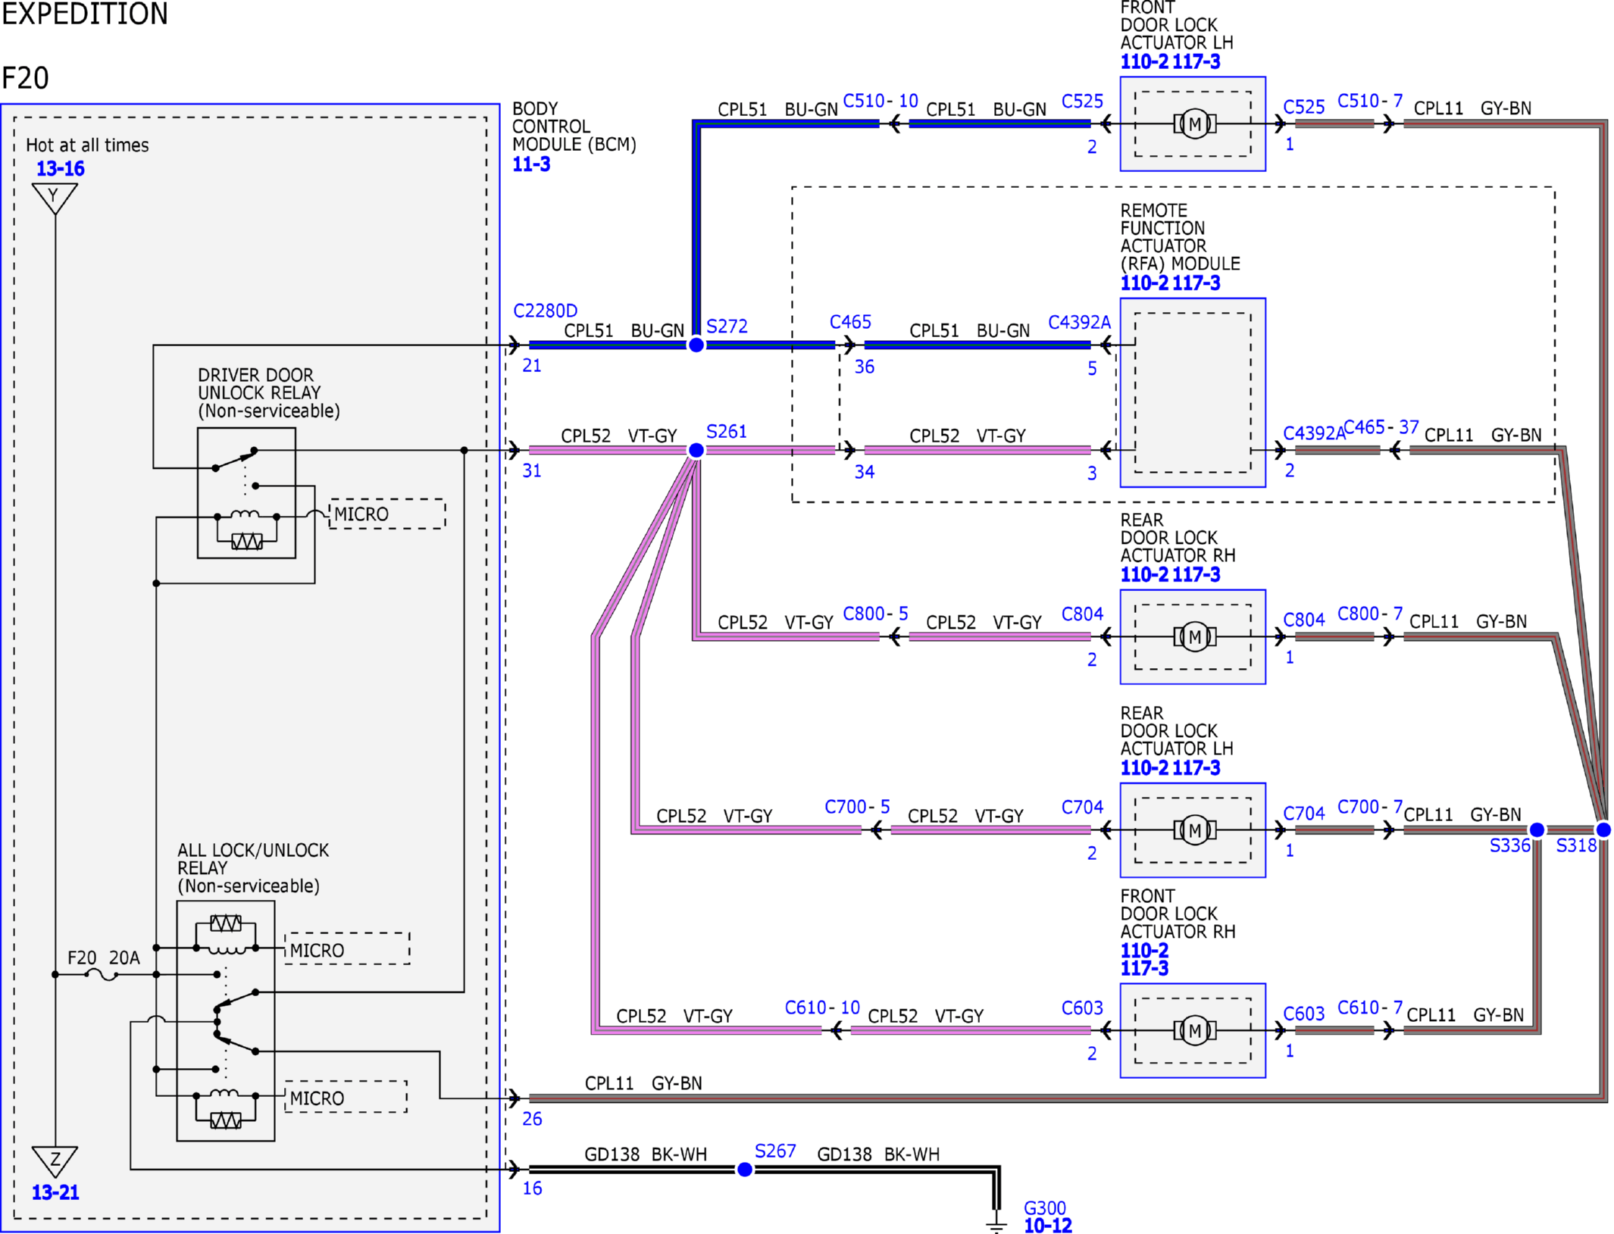Viewport: 1614px width, 1234px height.
Task: Select the S267 splice dot
Action: tap(745, 1170)
